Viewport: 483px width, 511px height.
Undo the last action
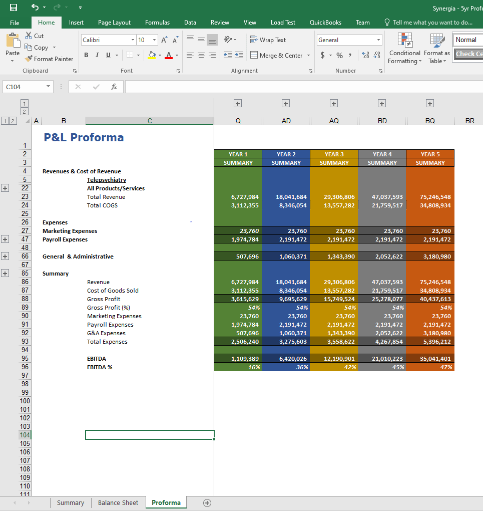(x=35, y=7)
